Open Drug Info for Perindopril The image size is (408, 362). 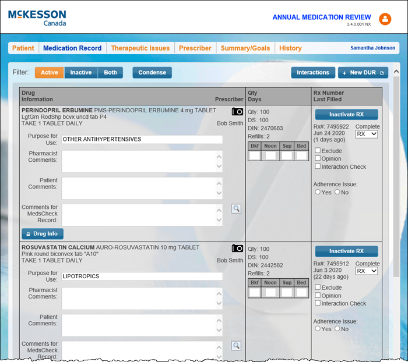pos(42,234)
